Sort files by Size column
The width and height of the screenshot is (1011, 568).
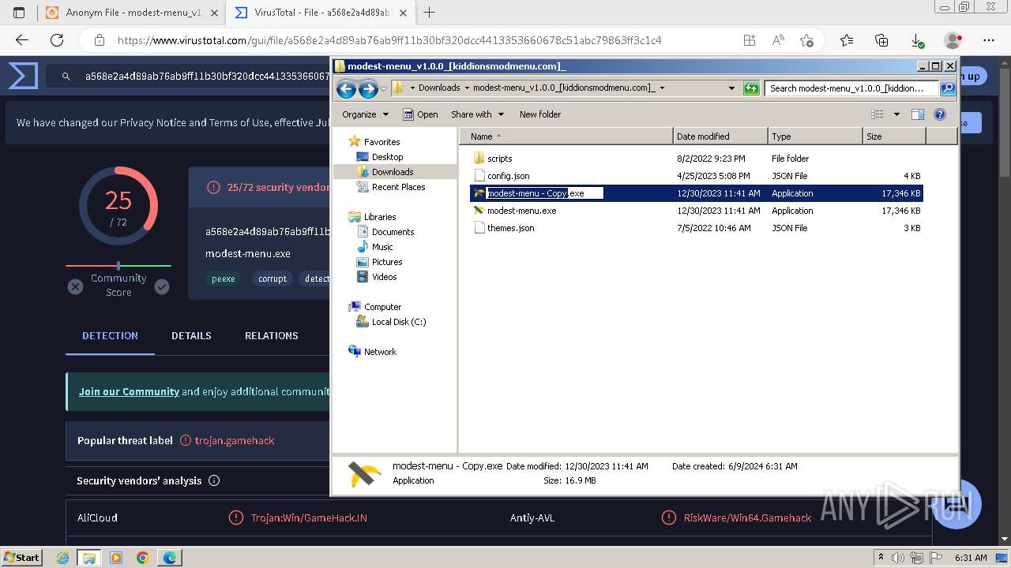click(894, 136)
